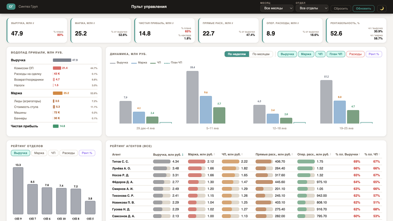Select agent row Самсонов Д. А.
Screen dimensions: 393x221
click(x=246, y=216)
